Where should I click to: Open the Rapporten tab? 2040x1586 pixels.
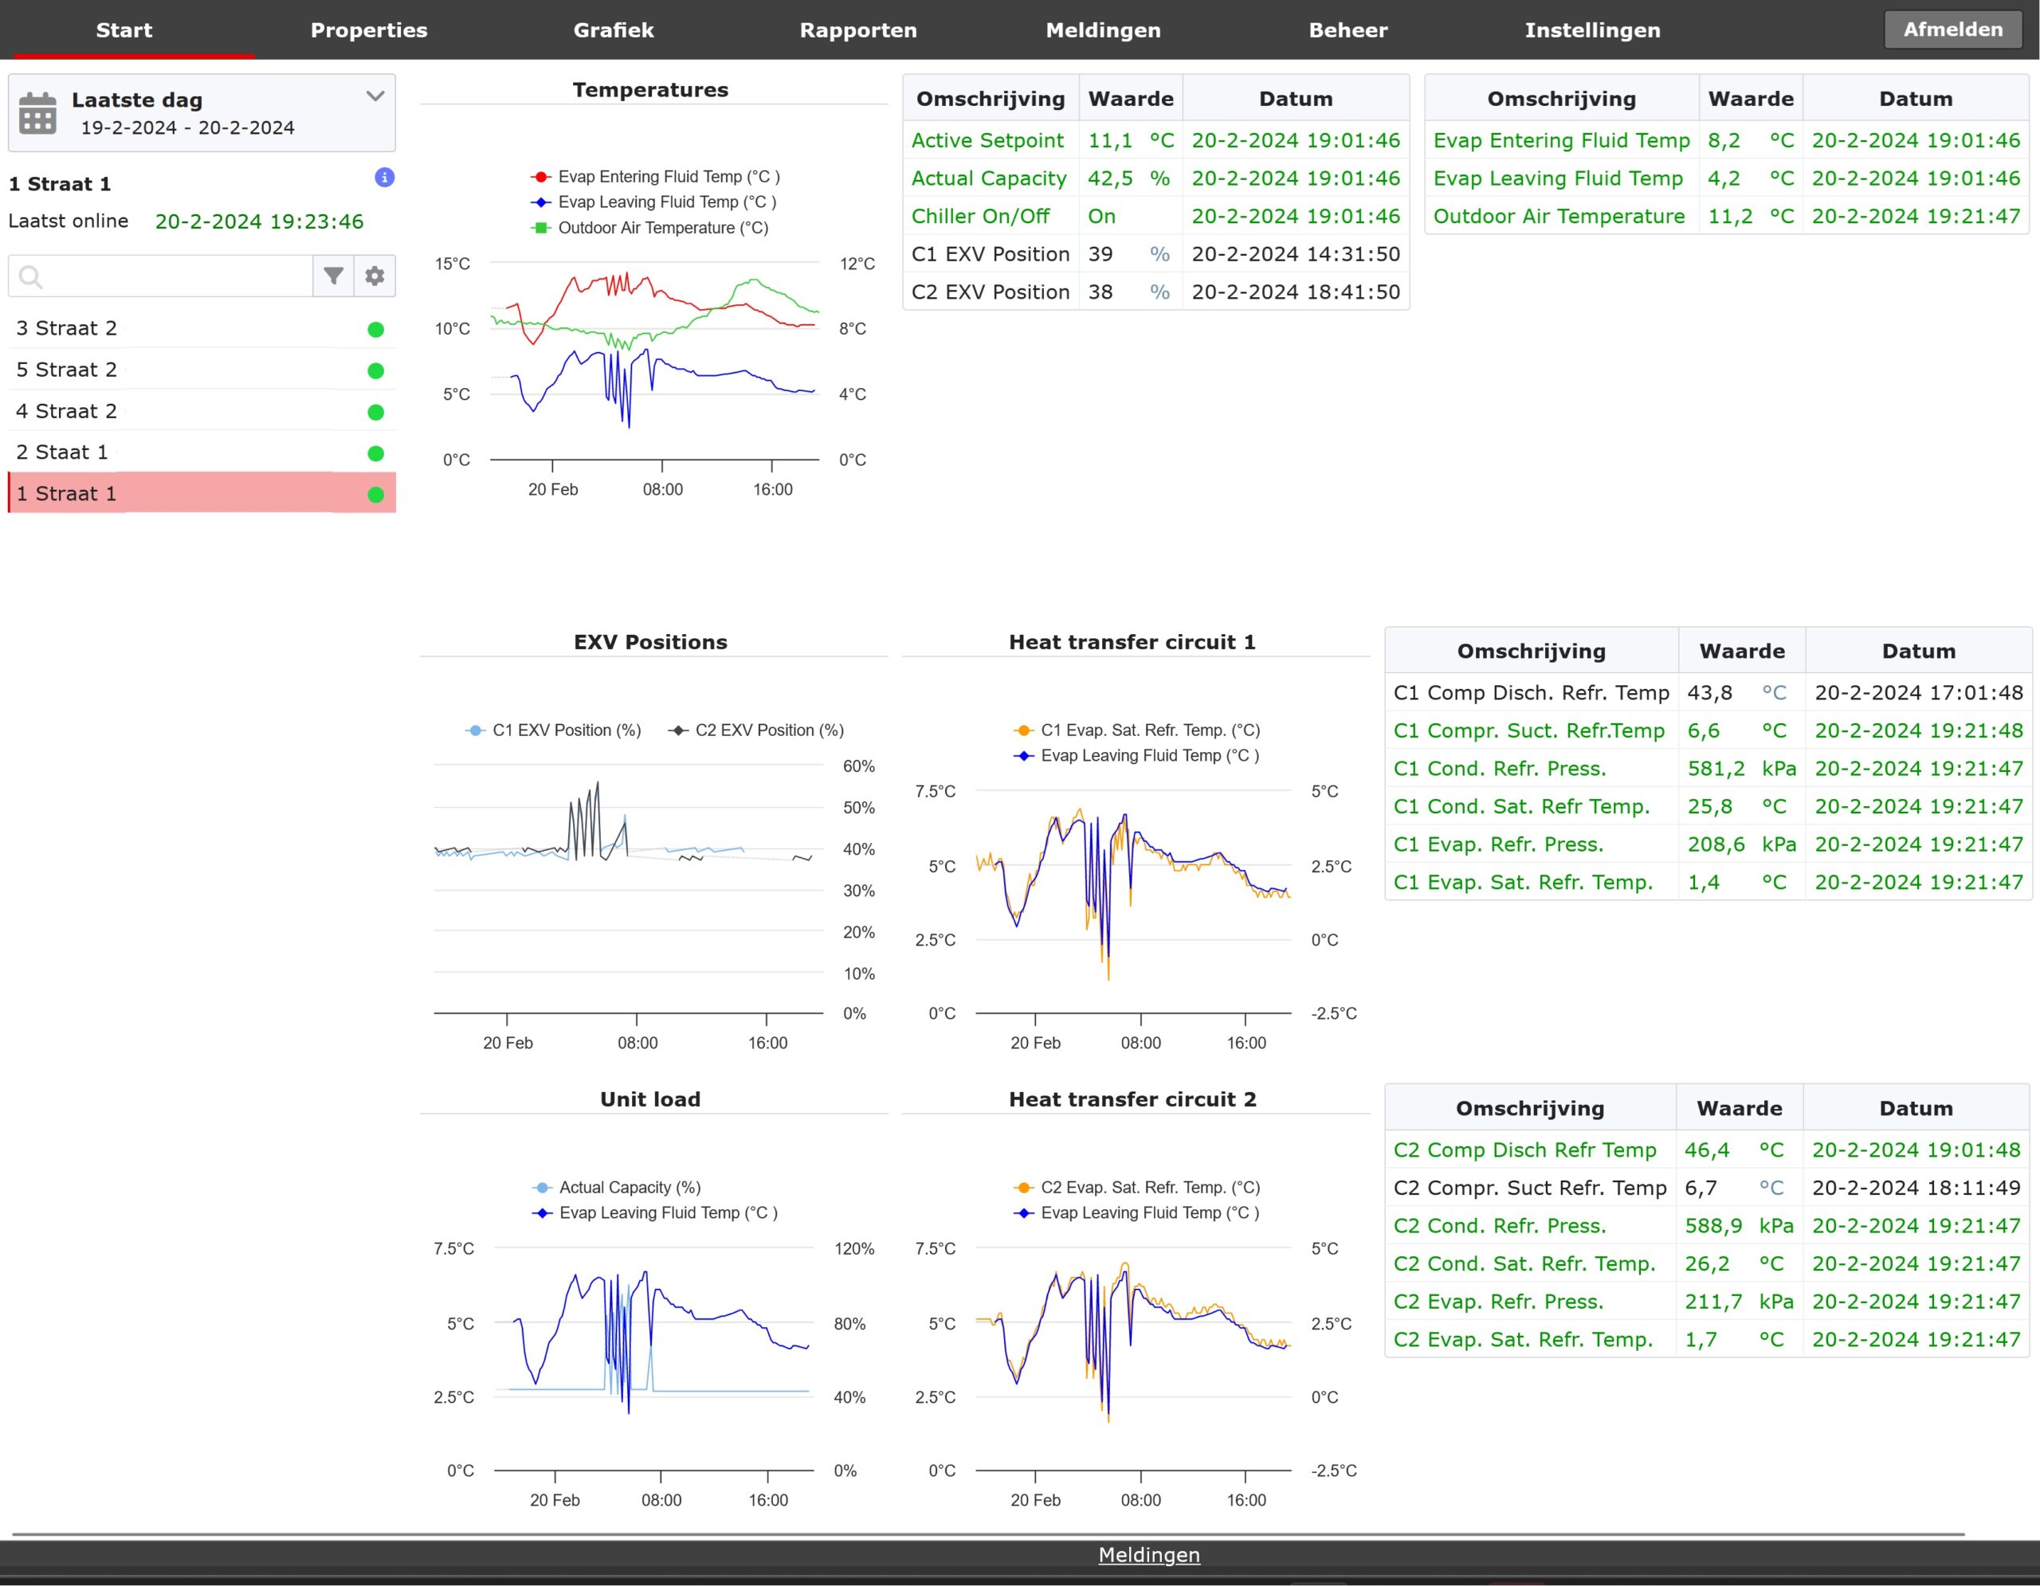(x=857, y=29)
